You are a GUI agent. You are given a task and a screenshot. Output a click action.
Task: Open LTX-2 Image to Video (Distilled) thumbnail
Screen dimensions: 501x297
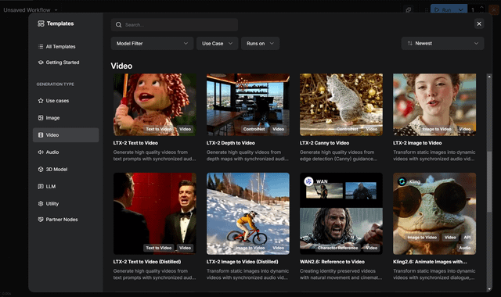point(248,213)
